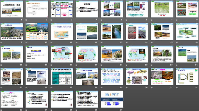Click the animation star icon under slide 16
The width and height of the screenshot is (199, 111).
pyautogui.click(x=177, y=43)
